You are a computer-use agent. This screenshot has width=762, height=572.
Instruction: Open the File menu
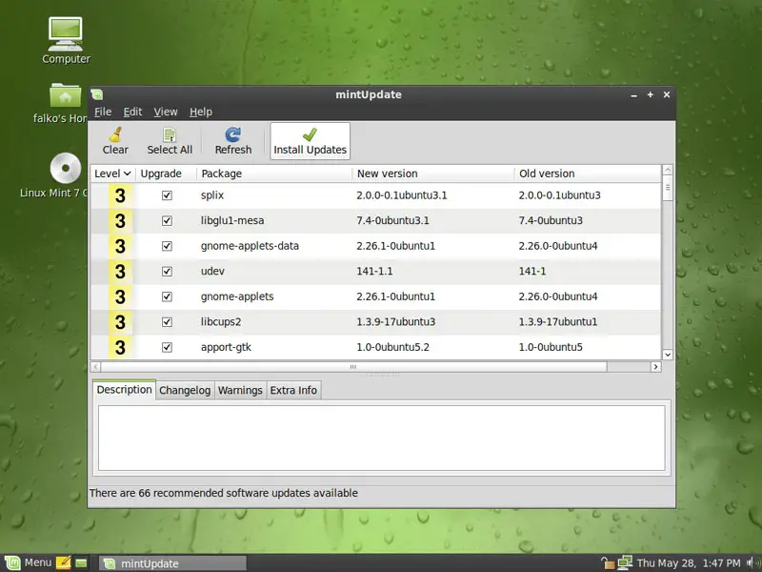click(x=103, y=112)
